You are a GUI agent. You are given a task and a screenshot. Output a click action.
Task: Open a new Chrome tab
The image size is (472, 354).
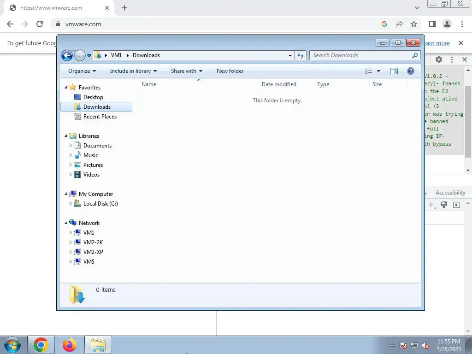(124, 8)
